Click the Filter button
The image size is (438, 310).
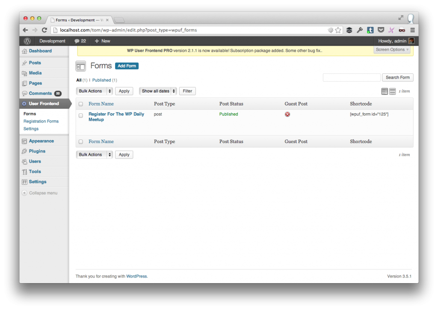(187, 91)
